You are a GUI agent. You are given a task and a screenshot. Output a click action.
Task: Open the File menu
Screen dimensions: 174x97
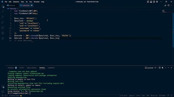tap(6, 2)
